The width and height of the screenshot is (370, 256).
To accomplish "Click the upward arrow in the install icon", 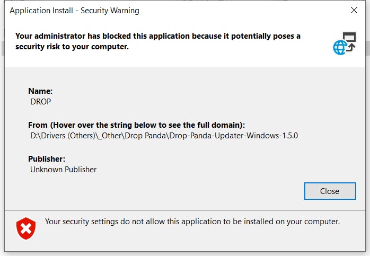I will click(350, 48).
